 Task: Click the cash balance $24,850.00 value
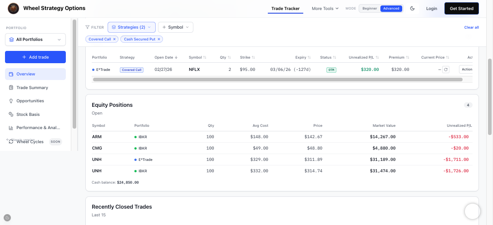[128, 182]
